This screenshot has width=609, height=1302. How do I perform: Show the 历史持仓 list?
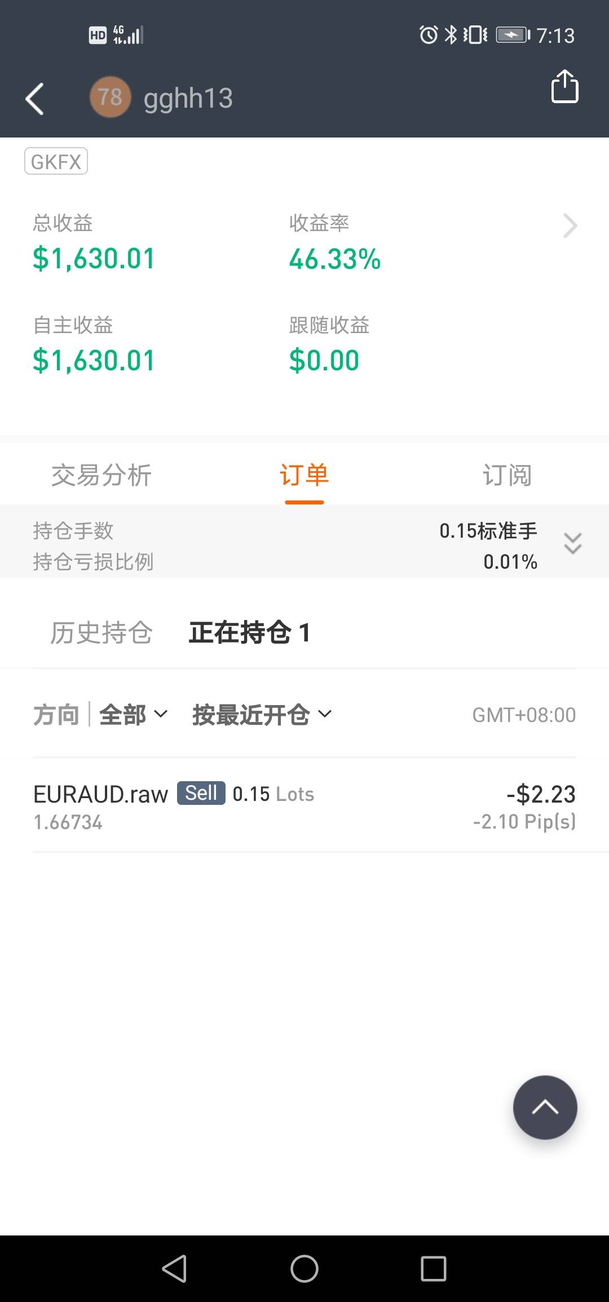coord(101,632)
